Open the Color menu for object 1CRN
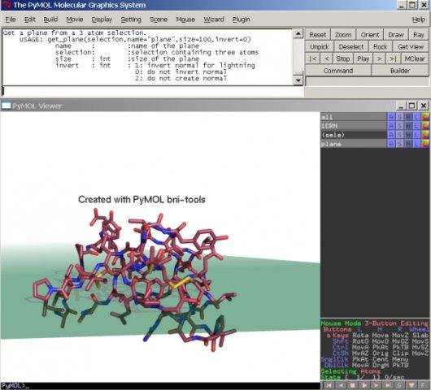 tap(425, 126)
